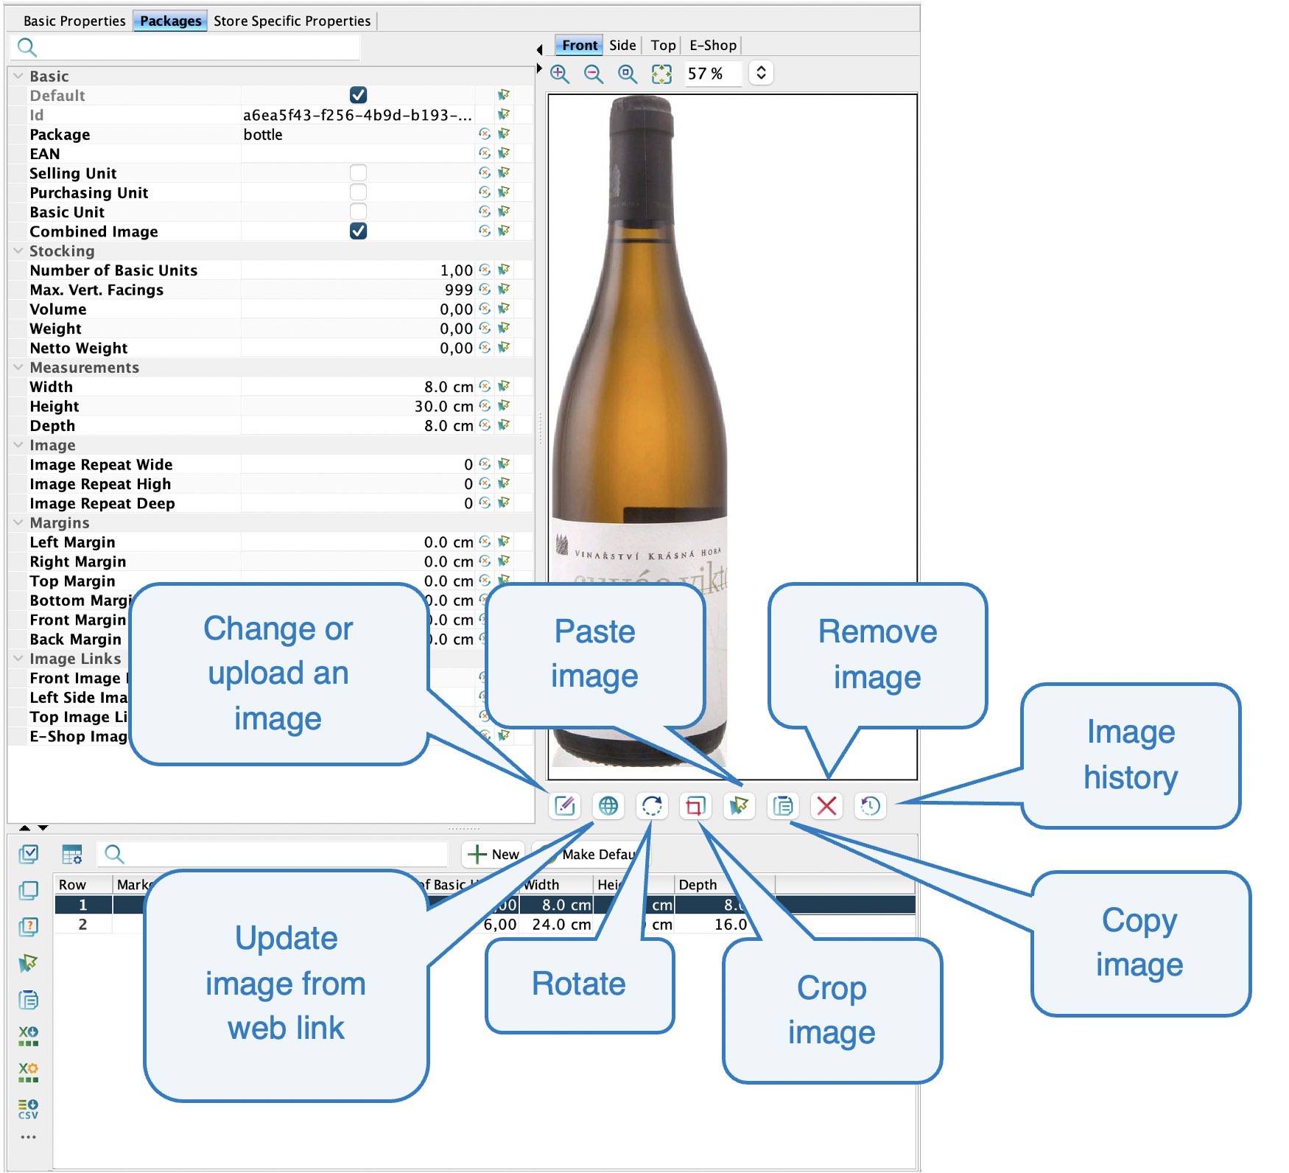Click the Package value 'bottle'

point(263,134)
